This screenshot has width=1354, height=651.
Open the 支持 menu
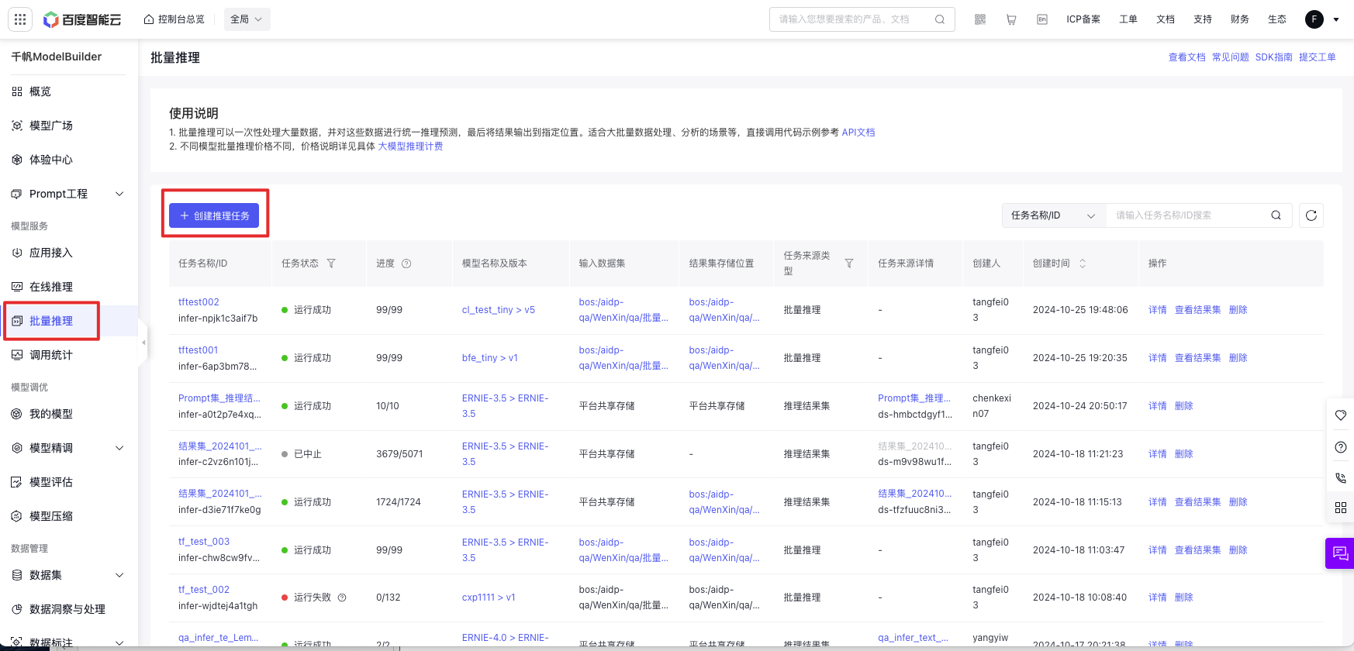coord(1203,19)
